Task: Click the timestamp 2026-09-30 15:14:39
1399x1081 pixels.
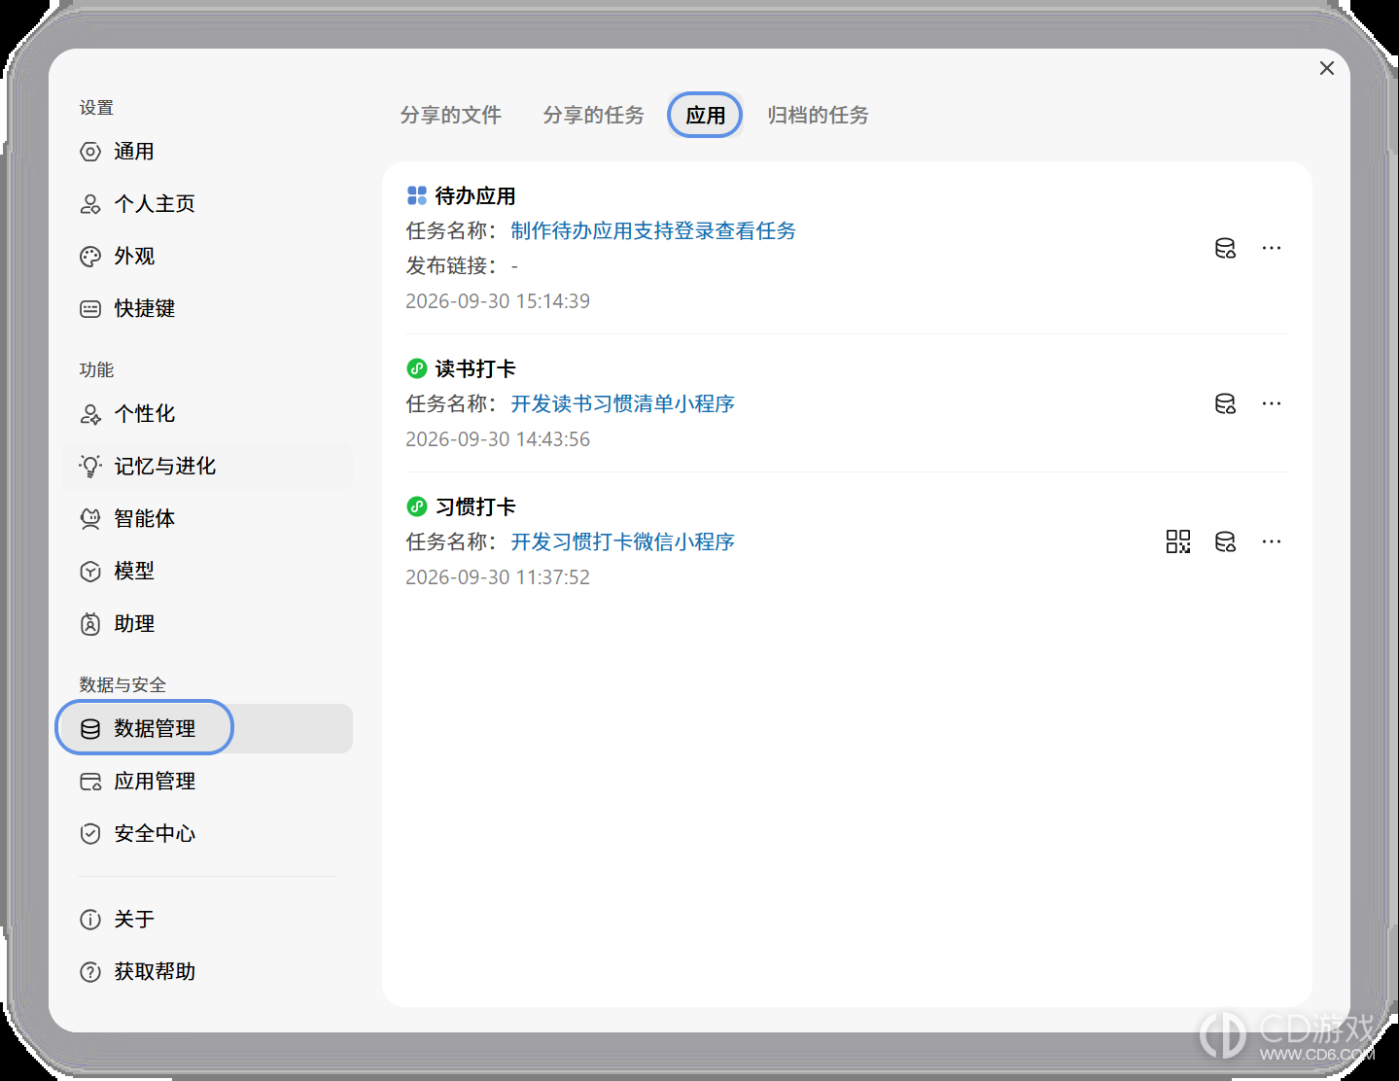Action: tap(498, 301)
